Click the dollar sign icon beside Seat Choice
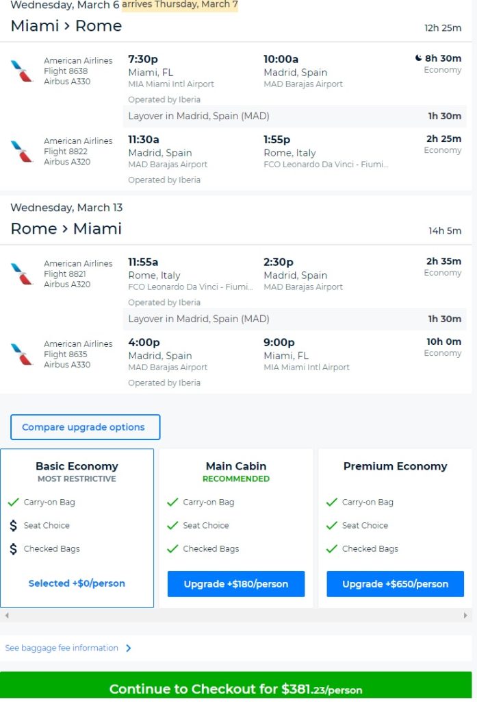Screen dimensions: 477x702 [14, 525]
